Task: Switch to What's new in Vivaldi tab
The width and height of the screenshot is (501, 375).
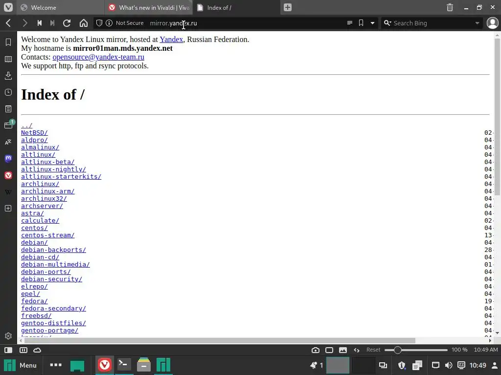Action: pos(149,7)
